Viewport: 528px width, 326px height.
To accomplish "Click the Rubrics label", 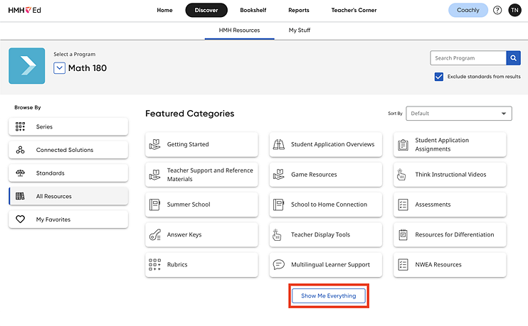I will click(x=177, y=264).
